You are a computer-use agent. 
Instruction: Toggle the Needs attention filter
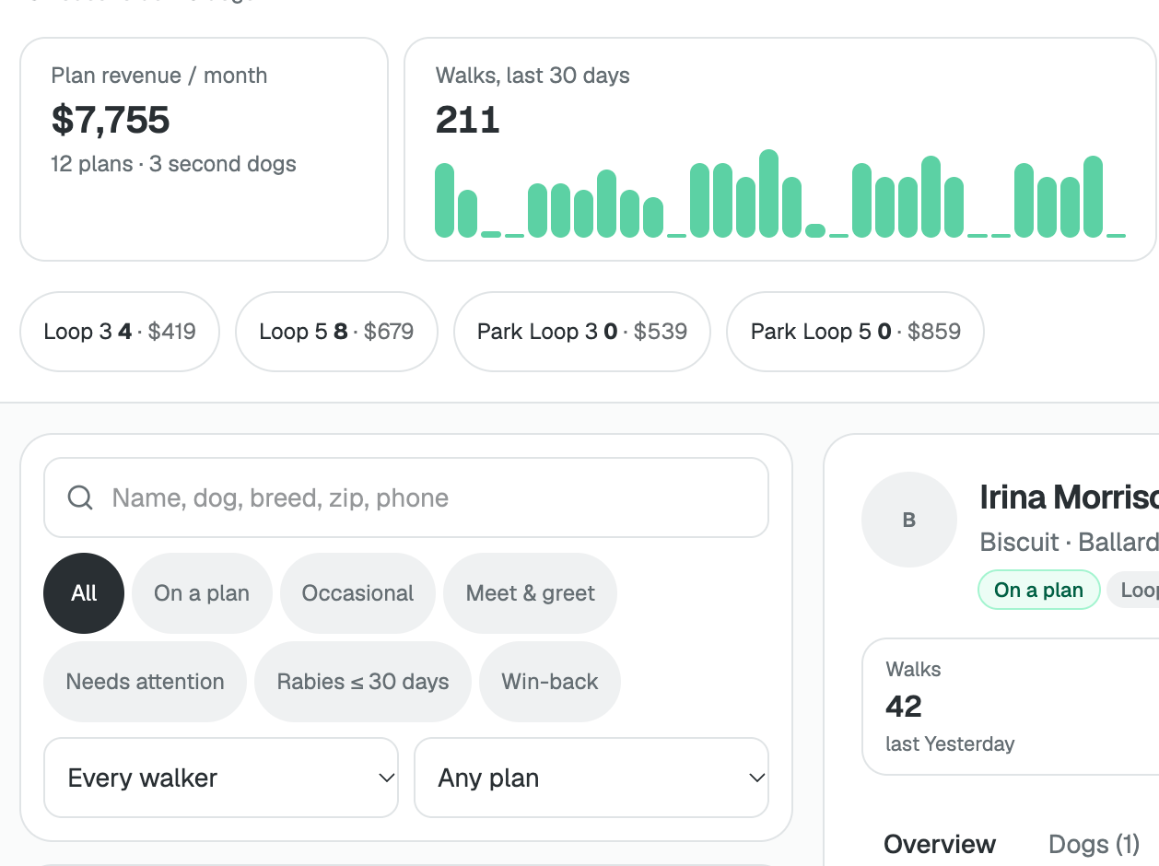[145, 682]
